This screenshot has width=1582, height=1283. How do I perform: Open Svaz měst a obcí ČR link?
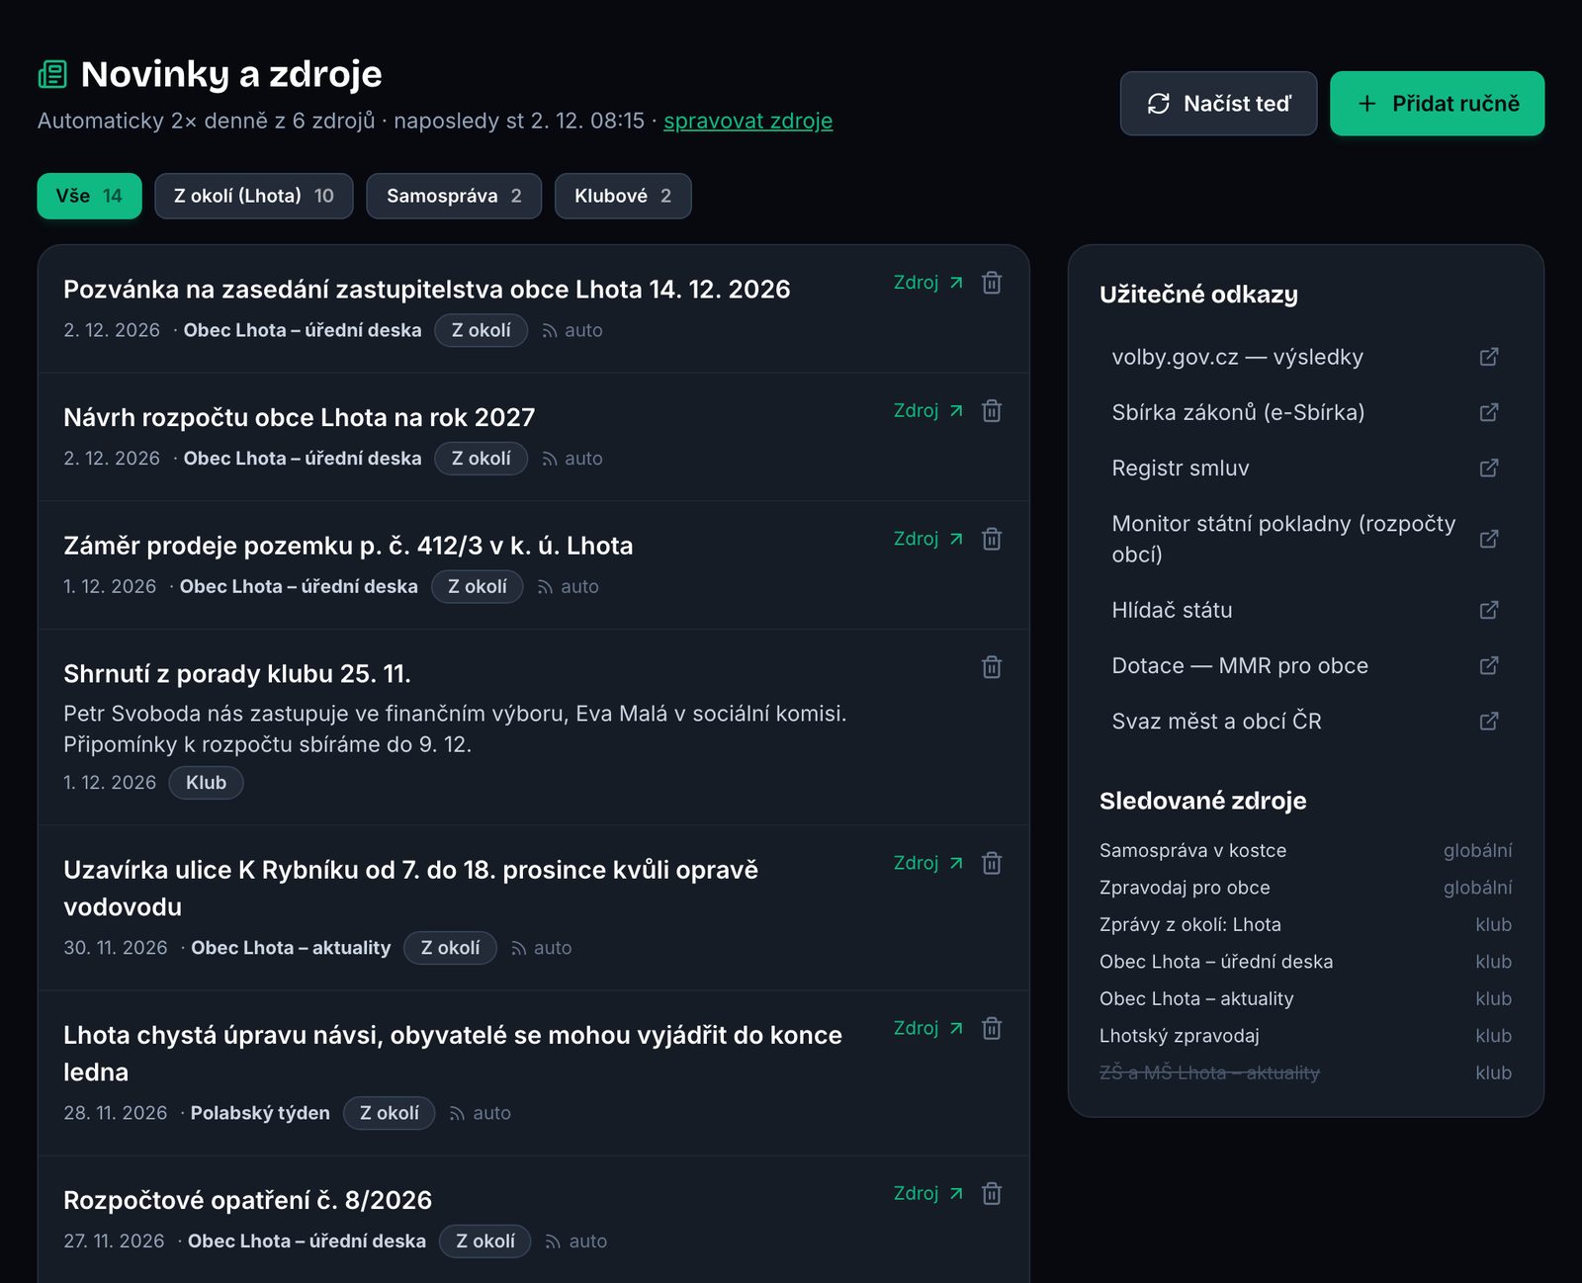[x=1305, y=721]
